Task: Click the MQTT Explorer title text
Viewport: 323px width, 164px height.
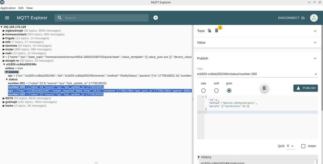Action: click(32, 18)
